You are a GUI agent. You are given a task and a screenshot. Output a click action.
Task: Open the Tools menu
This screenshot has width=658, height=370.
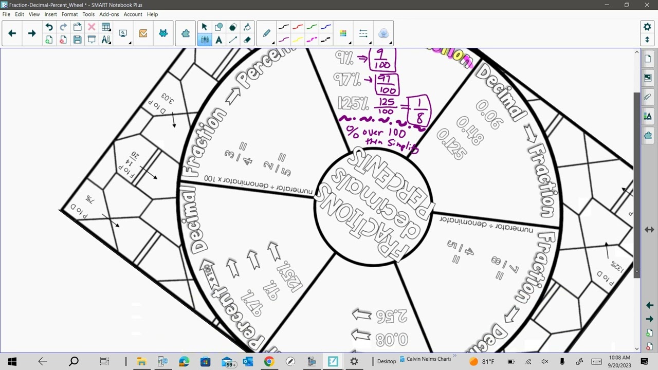point(88,14)
